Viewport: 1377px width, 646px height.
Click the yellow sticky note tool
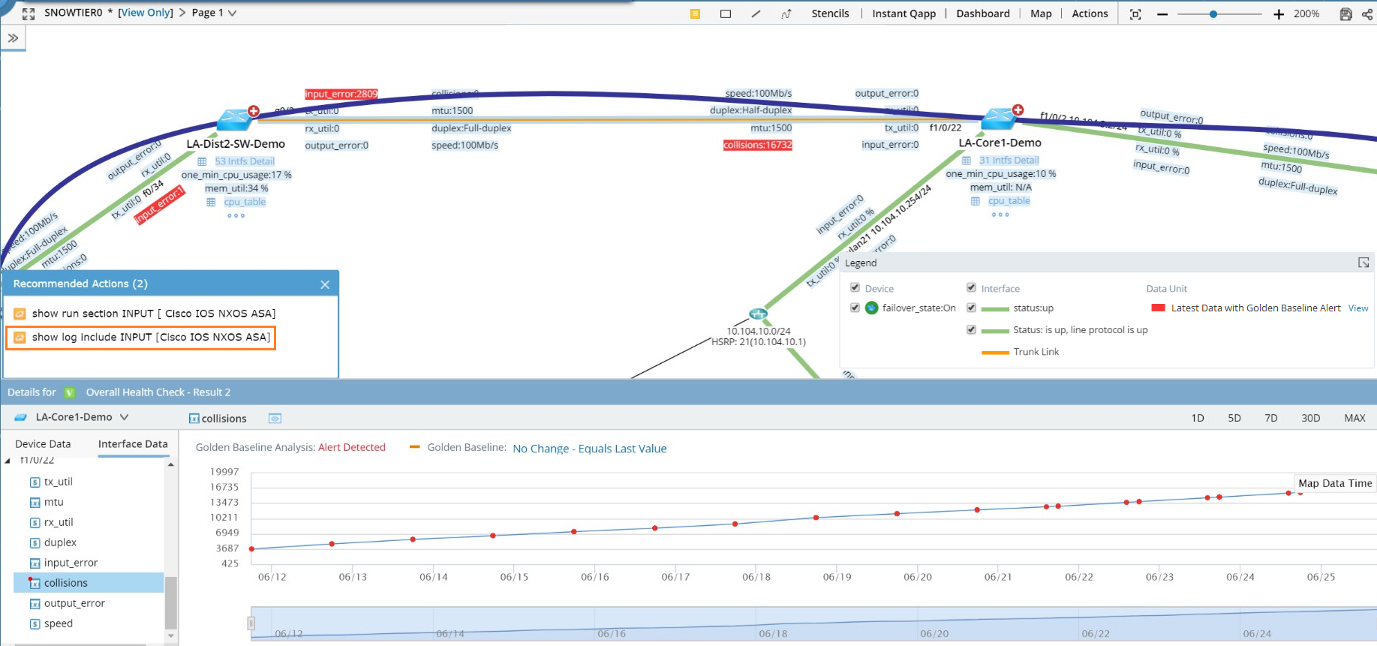click(695, 14)
